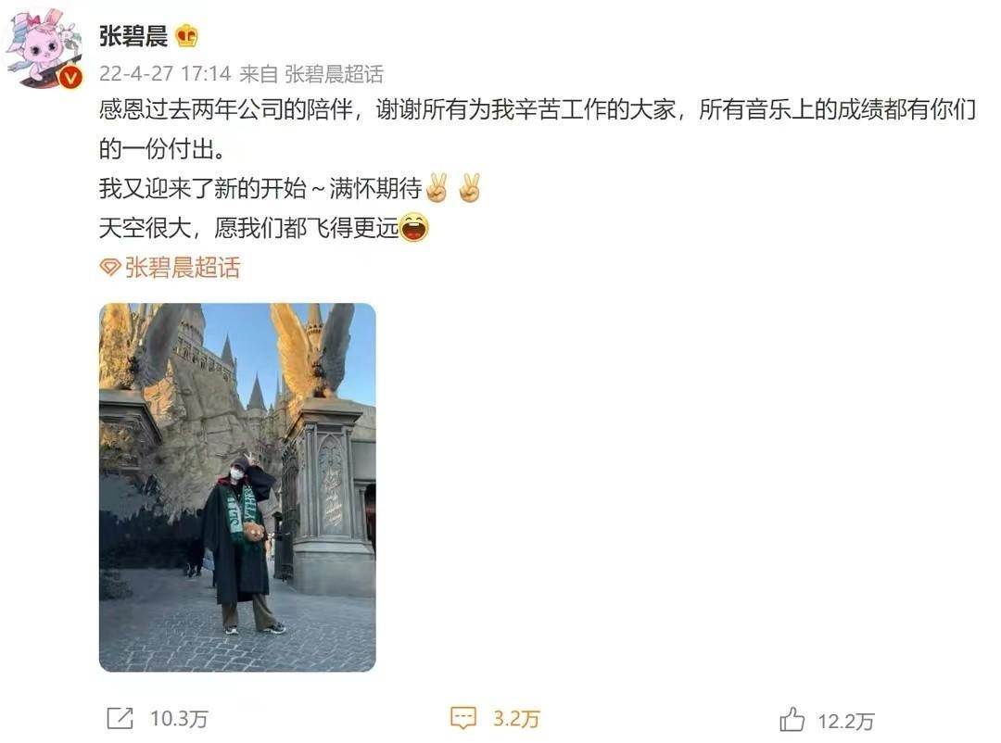The image size is (1001, 743).
Task: Click the gold crown membership badge
Action: coord(186,36)
